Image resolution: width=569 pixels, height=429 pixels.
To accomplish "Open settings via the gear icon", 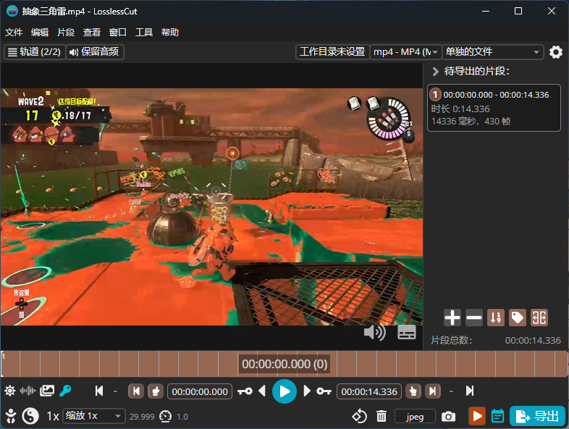I will [555, 52].
